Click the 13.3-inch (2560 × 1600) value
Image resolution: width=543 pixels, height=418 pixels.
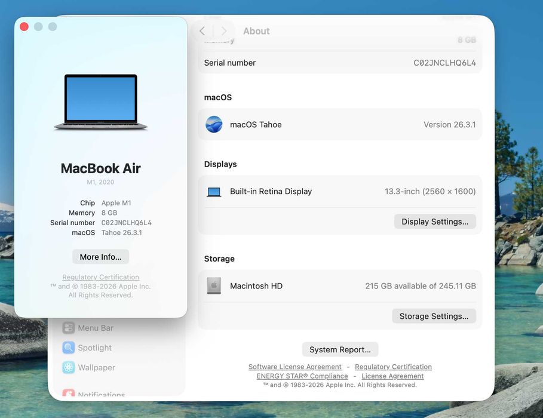pyautogui.click(x=430, y=192)
